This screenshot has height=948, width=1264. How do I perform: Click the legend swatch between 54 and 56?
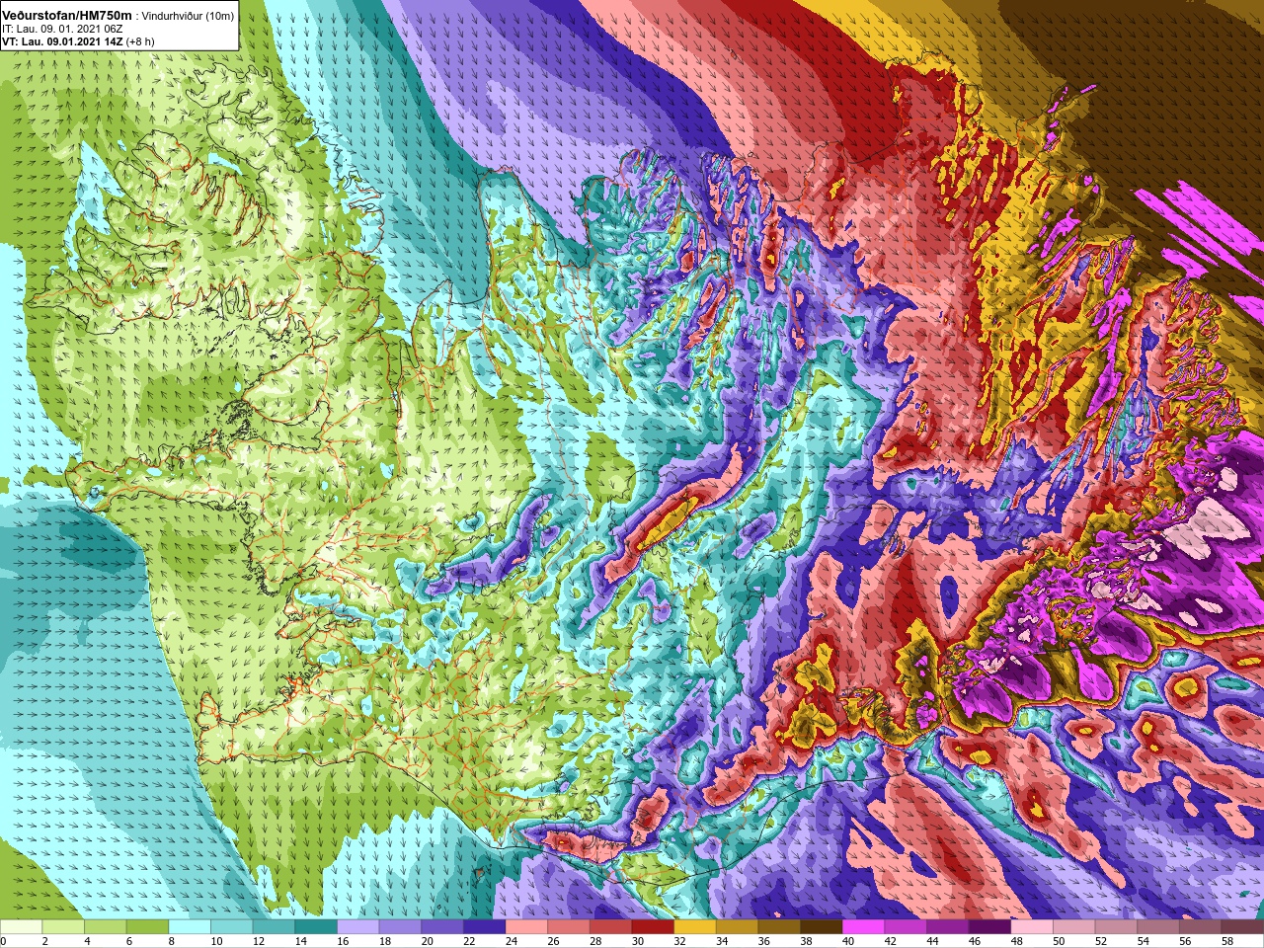1158,928
